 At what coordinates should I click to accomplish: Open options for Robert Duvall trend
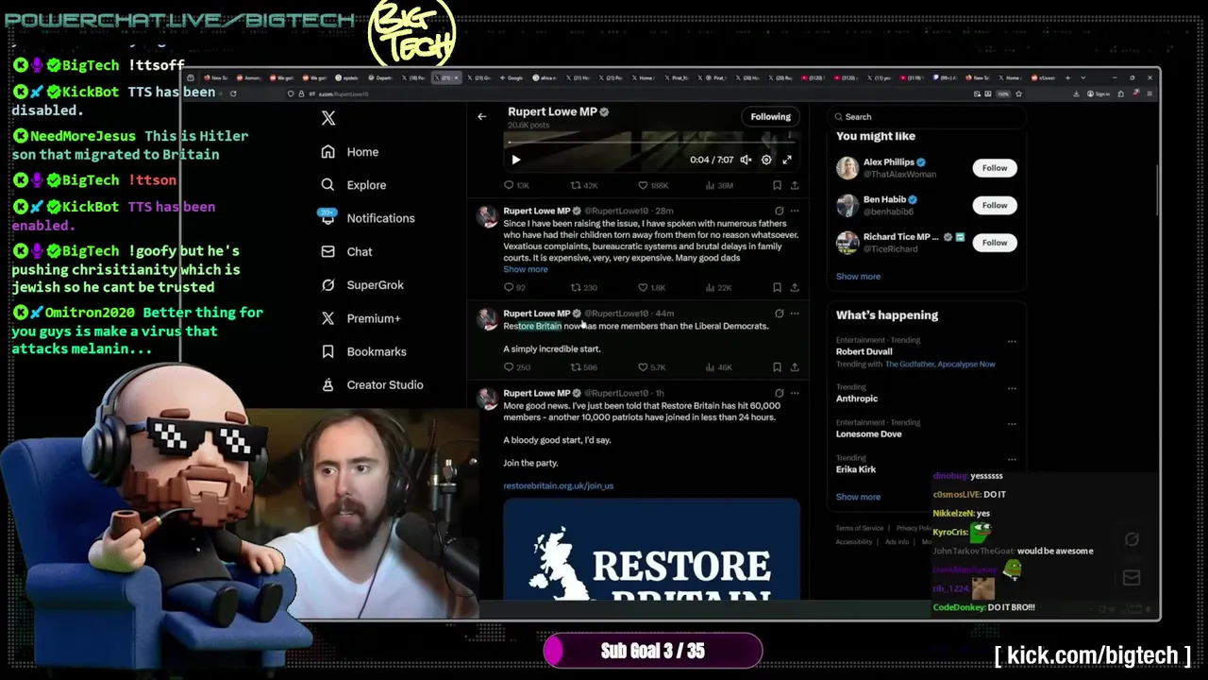pos(1012,341)
